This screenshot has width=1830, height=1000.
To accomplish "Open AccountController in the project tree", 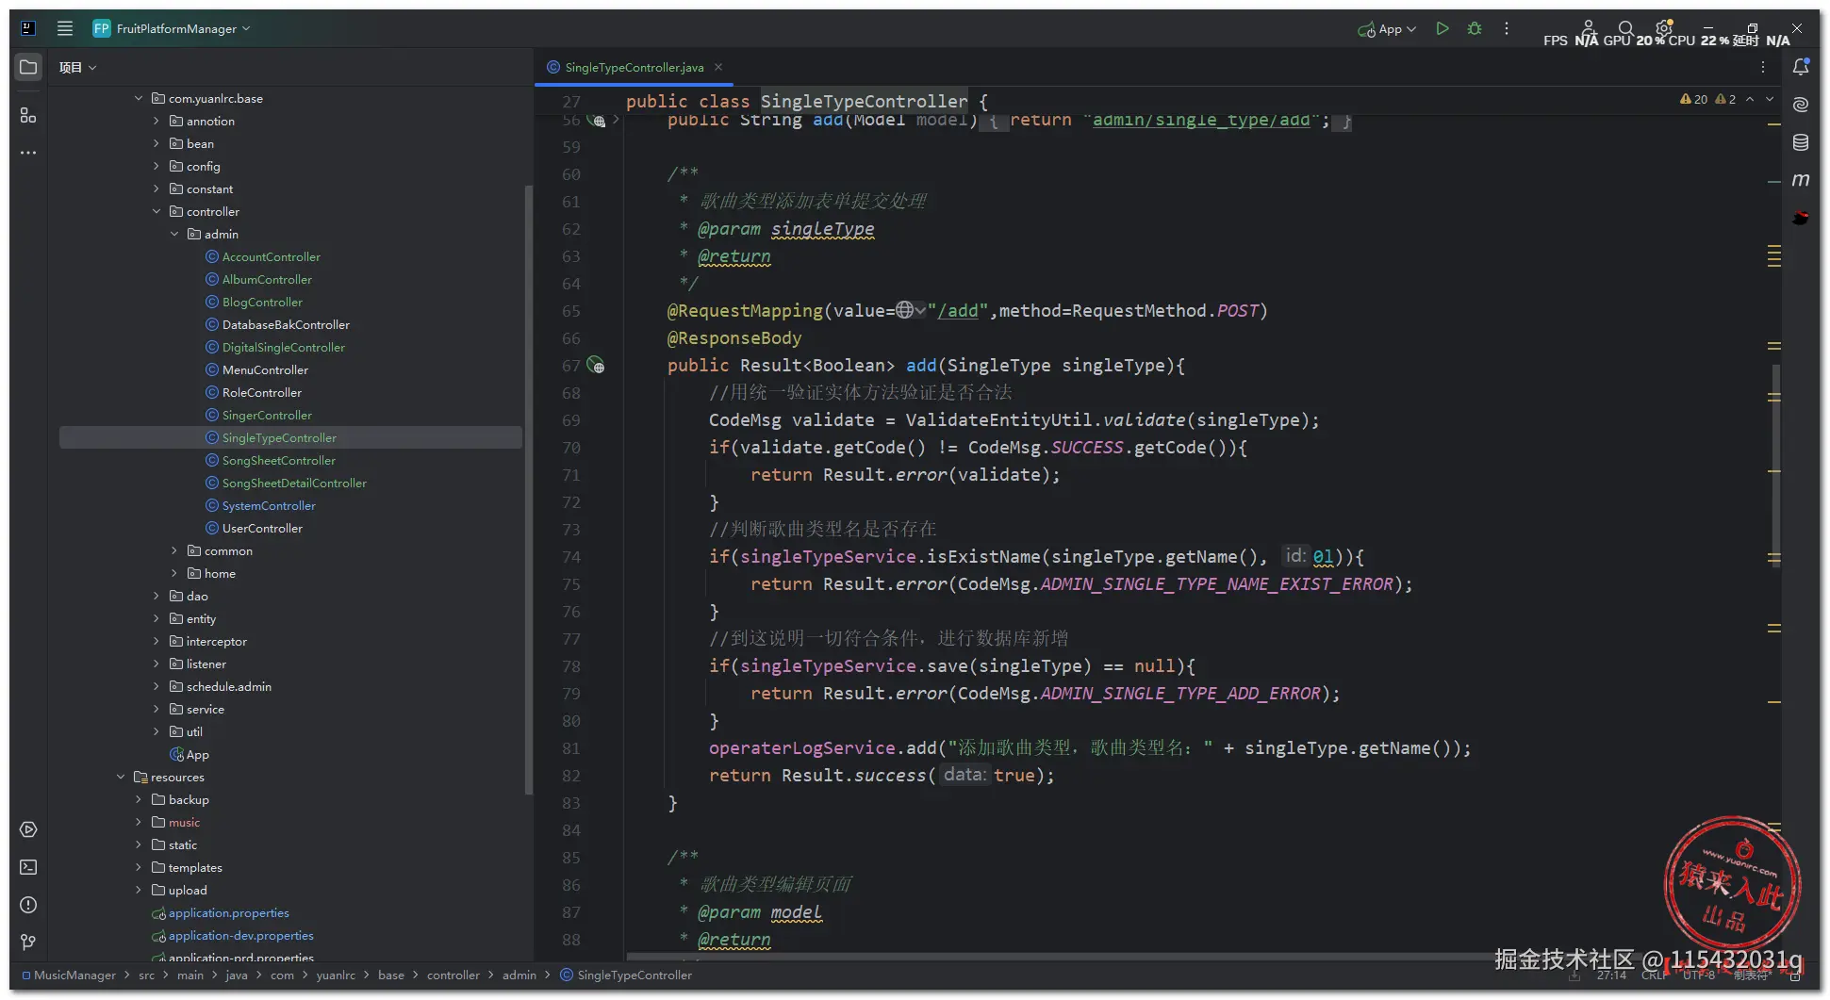I will (272, 256).
